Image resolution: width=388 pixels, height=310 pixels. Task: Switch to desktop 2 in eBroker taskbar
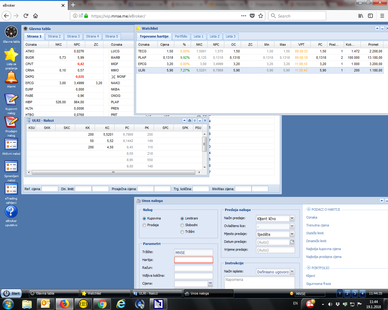click(x=347, y=293)
